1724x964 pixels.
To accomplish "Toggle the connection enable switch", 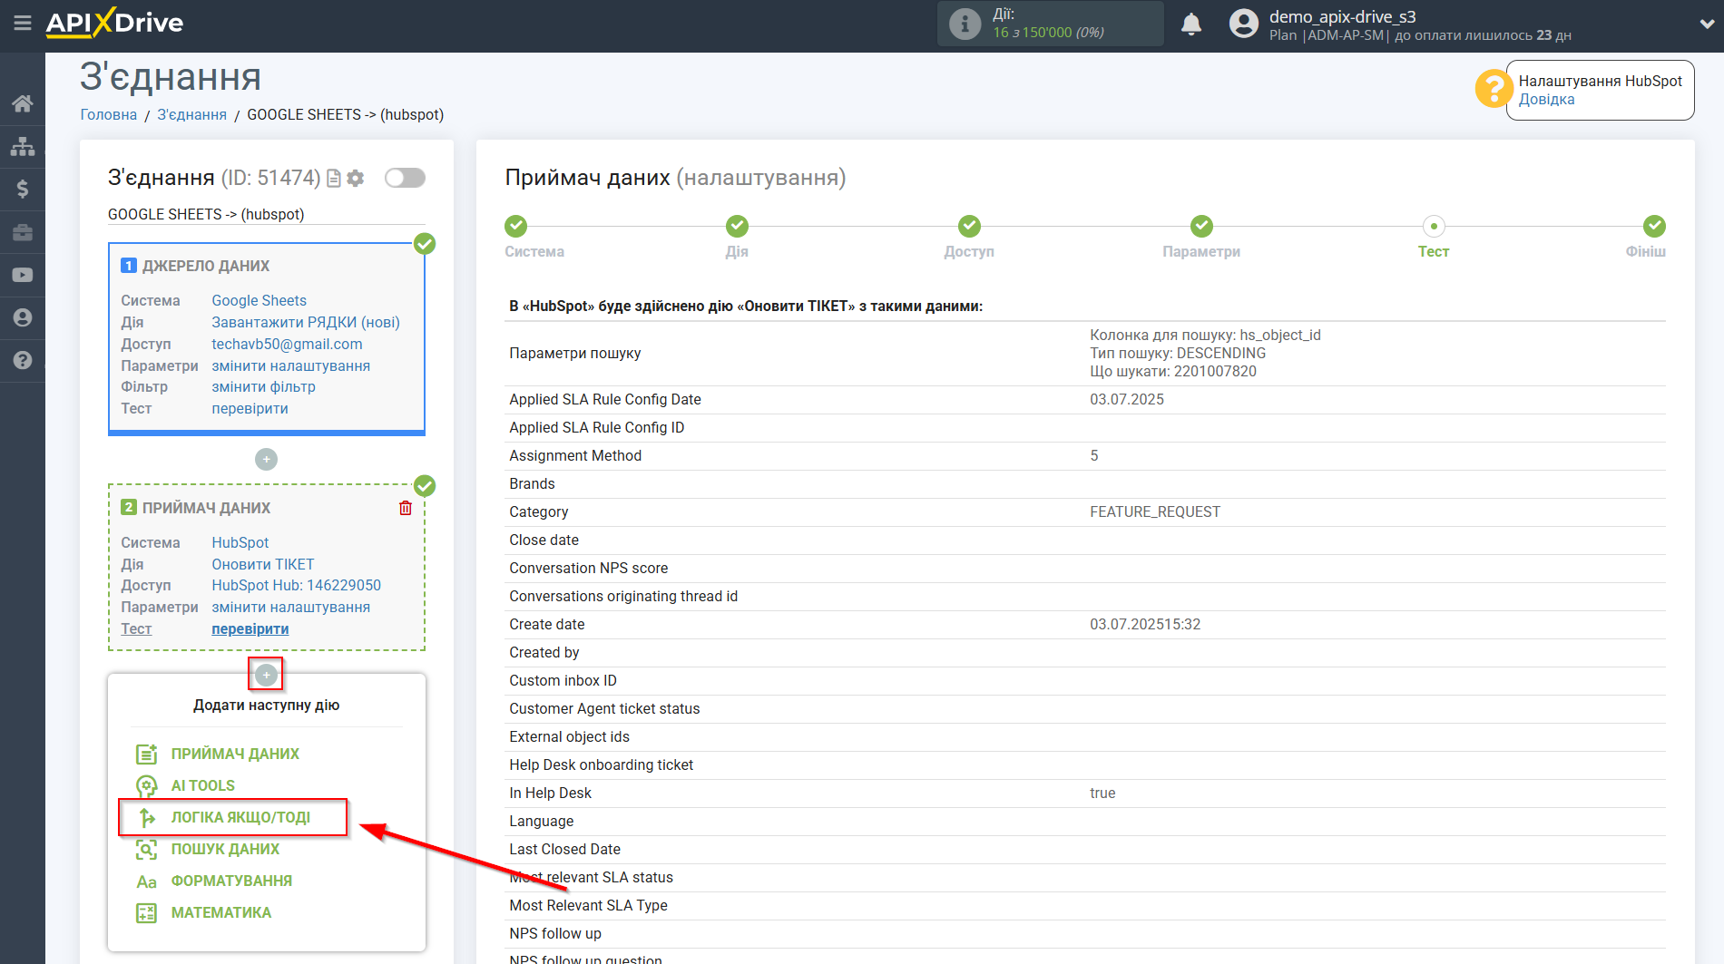I will [x=405, y=178].
